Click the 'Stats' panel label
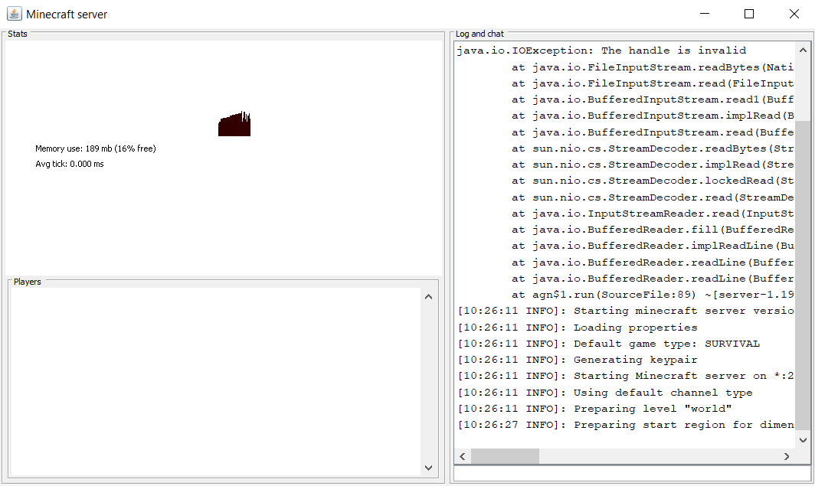815x486 pixels. [x=17, y=33]
